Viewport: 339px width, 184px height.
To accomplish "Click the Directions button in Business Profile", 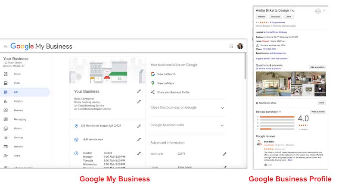I will (x=275, y=17).
